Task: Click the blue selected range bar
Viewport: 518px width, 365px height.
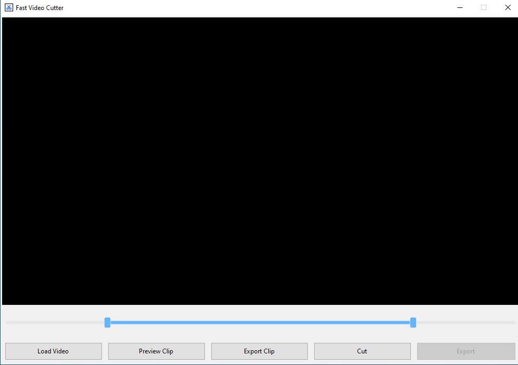Action: (x=260, y=322)
